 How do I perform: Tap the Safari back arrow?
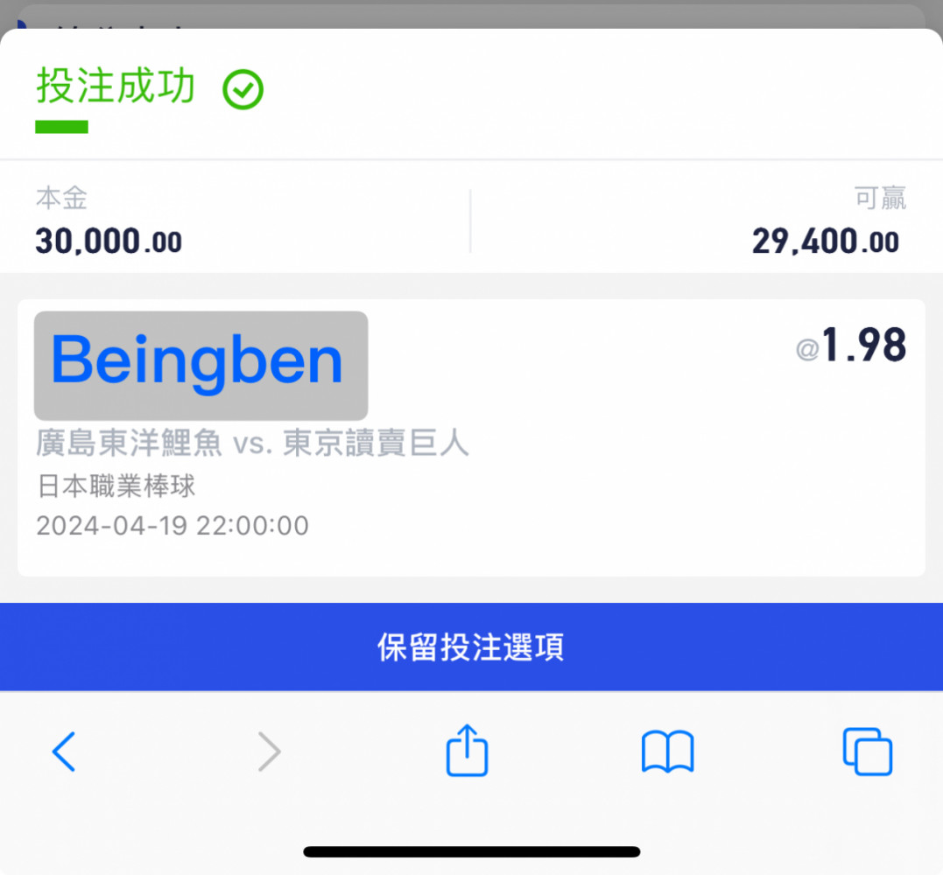[64, 752]
